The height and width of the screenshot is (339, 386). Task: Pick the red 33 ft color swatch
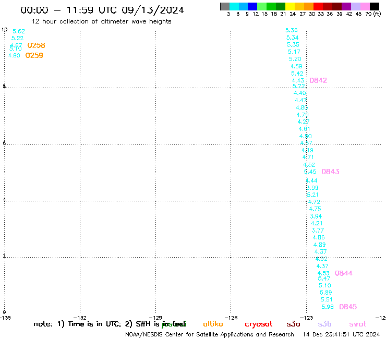pos(318,6)
